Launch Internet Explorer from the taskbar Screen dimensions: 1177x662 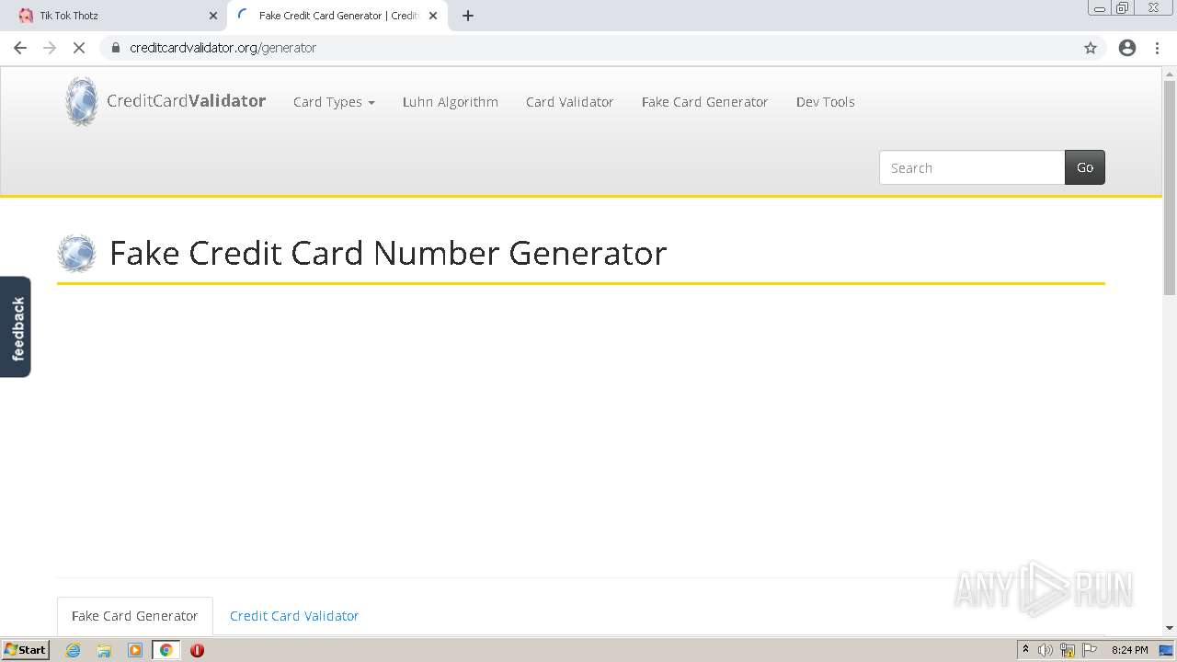[x=73, y=650]
